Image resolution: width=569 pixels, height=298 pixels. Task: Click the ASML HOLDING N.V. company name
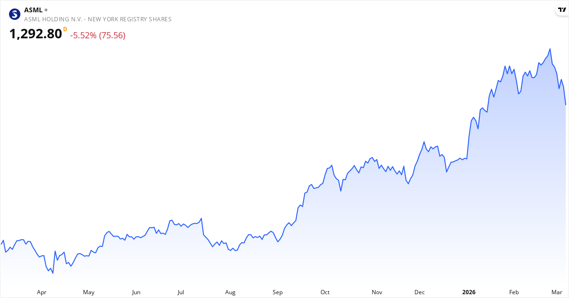coord(98,19)
